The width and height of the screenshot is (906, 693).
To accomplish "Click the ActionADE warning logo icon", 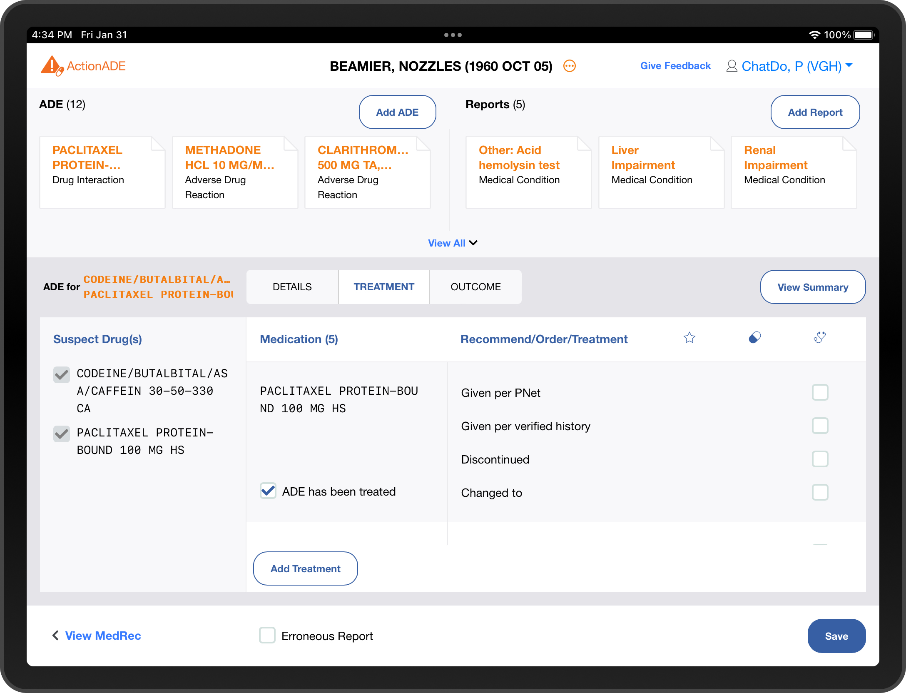I will coord(52,66).
